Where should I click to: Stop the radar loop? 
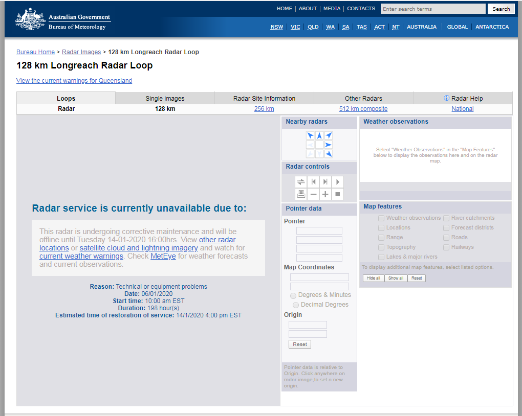point(338,194)
